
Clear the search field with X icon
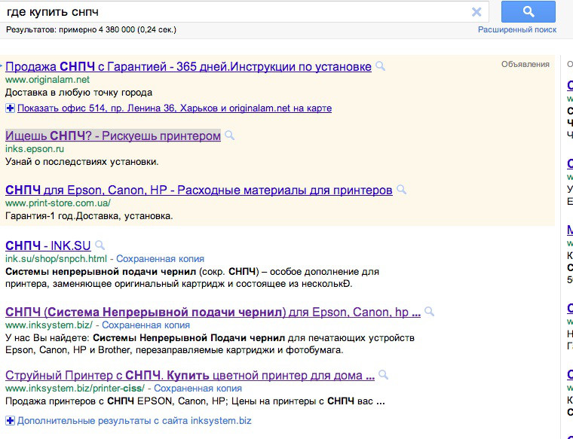point(476,12)
